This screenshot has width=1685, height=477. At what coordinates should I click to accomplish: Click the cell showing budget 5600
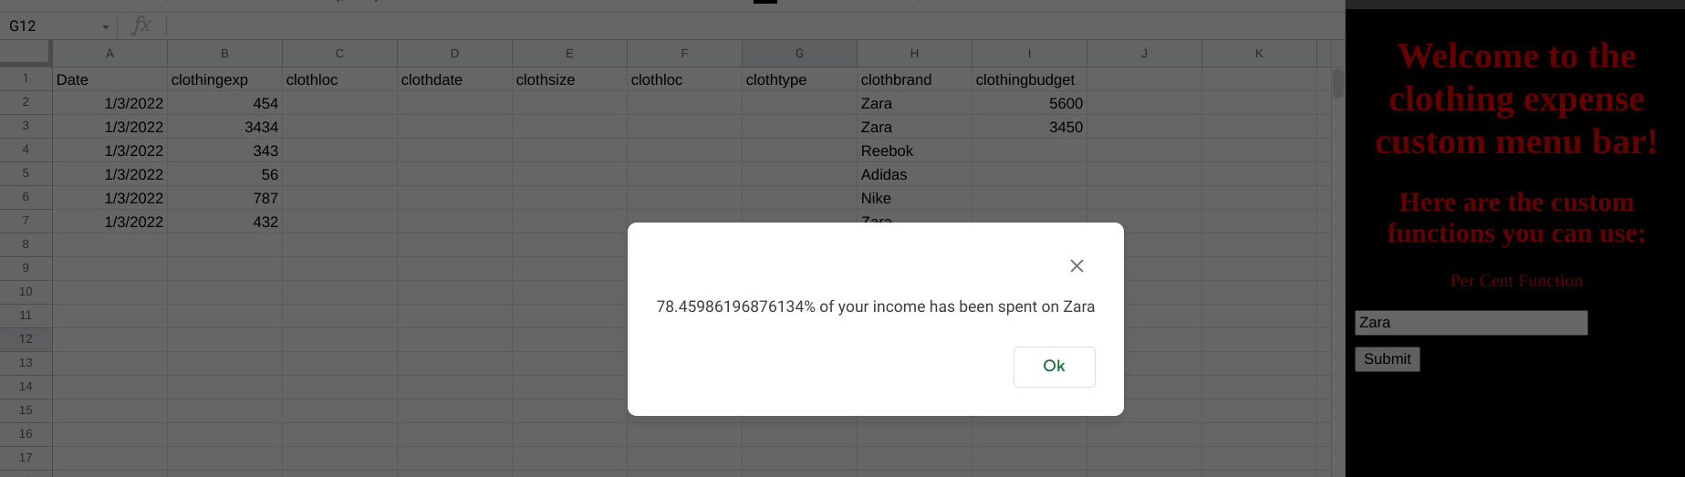pos(1028,104)
